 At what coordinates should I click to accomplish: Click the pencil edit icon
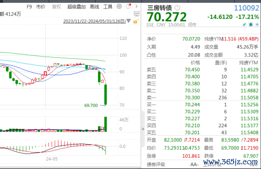tap(245, 24)
